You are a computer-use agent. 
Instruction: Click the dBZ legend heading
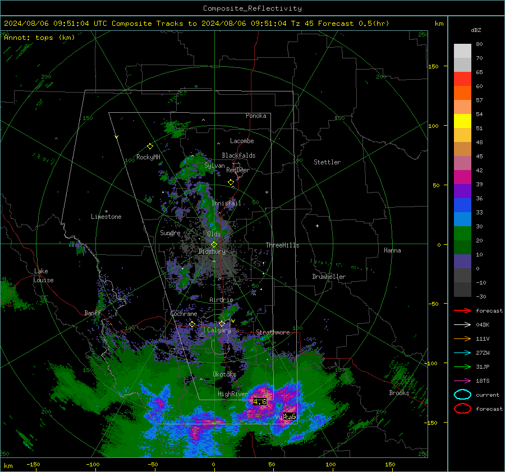476,30
